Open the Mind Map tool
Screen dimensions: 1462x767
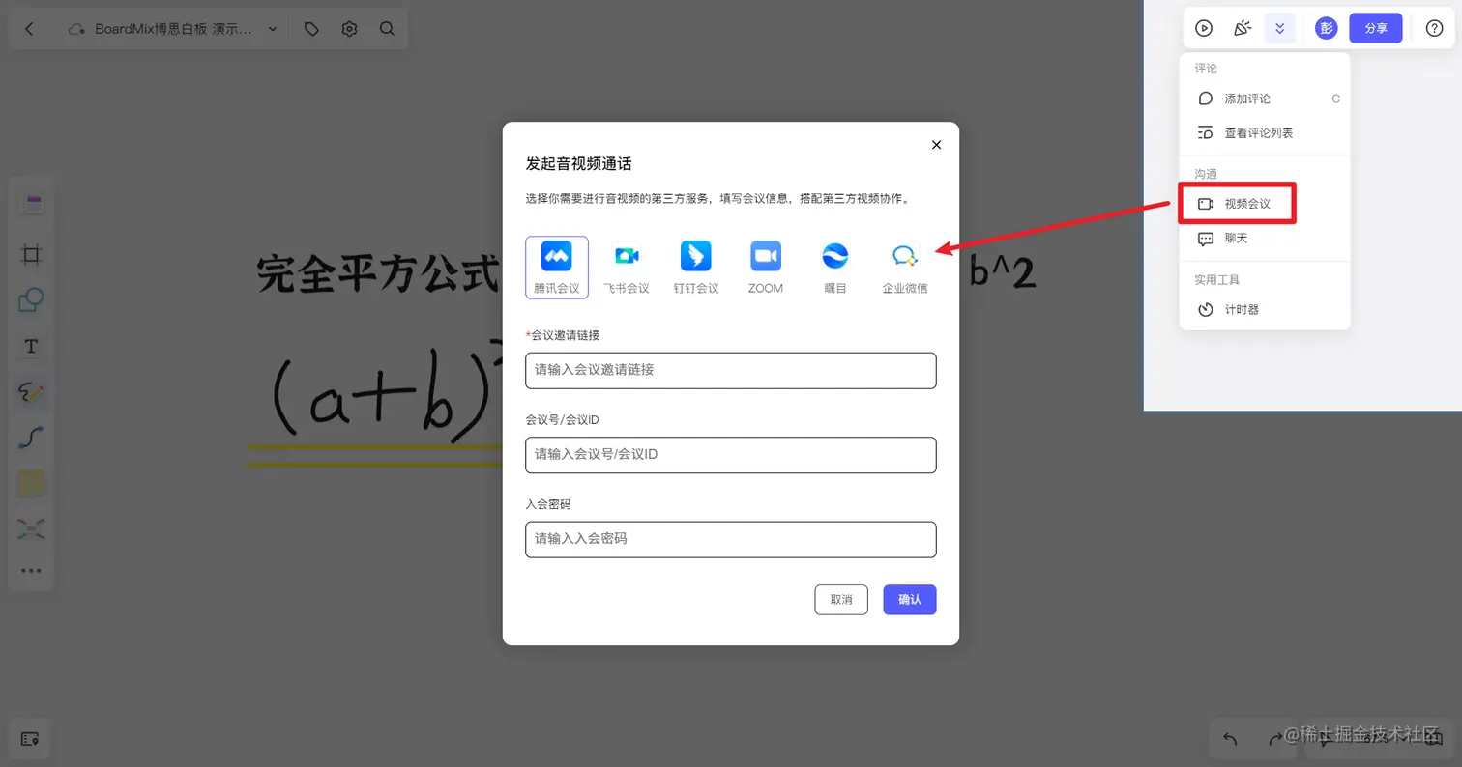coord(31,527)
